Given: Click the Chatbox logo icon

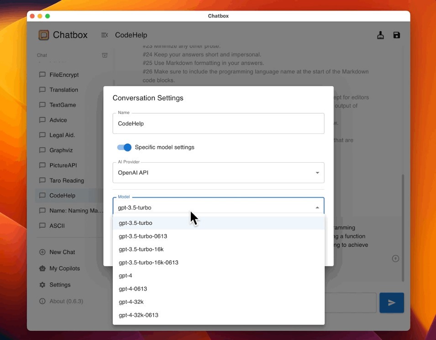Looking at the screenshot, I should coord(44,35).
